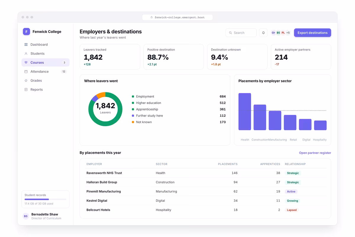Open notifications bell
355x237 pixels.
pyautogui.click(x=263, y=33)
